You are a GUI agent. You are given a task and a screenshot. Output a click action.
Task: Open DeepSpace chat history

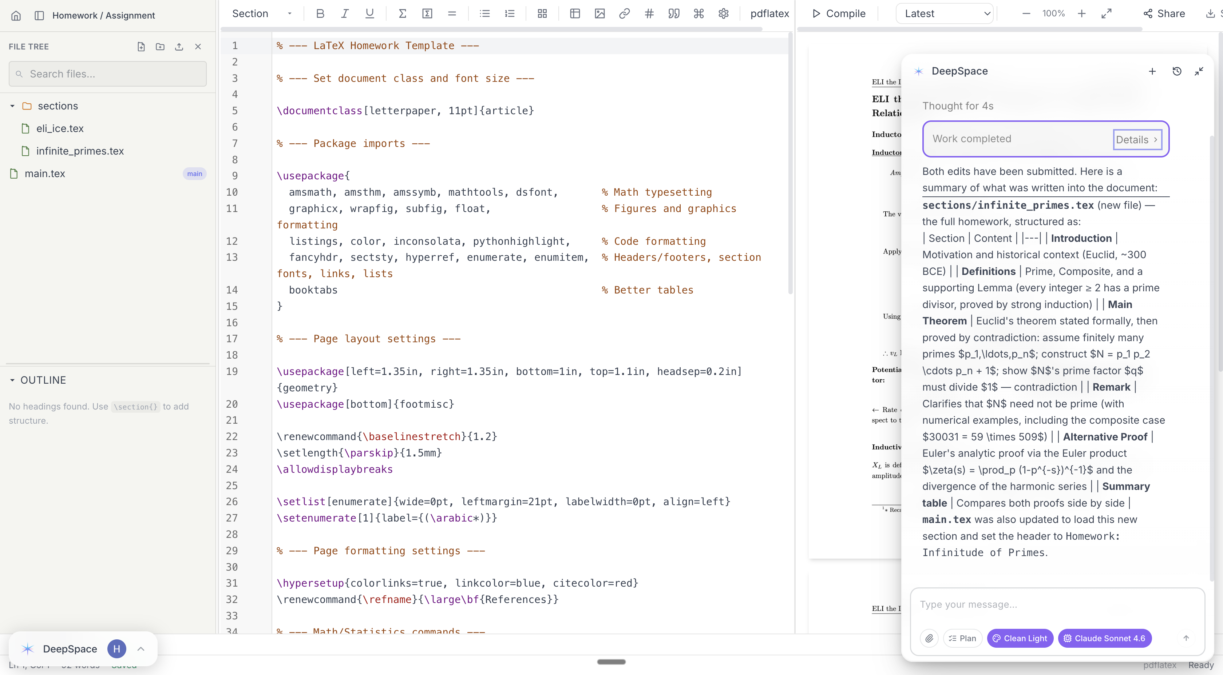click(x=1176, y=71)
